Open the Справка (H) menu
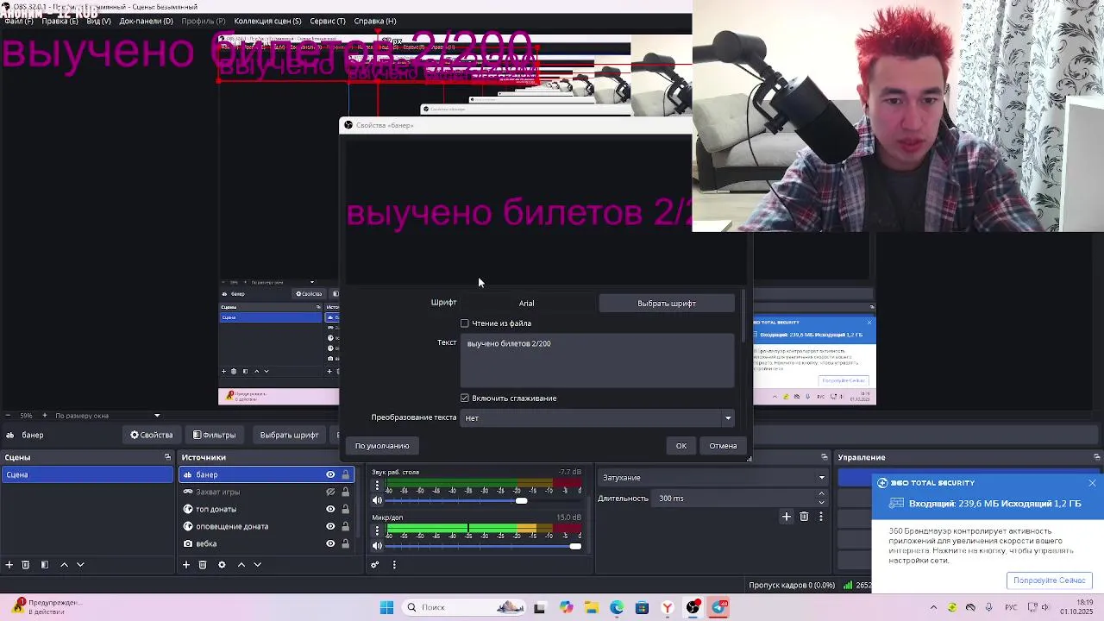 coord(375,21)
